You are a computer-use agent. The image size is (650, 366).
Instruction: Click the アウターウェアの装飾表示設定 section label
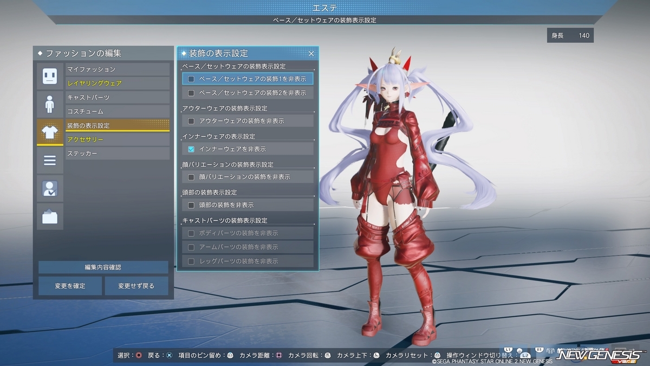click(225, 108)
